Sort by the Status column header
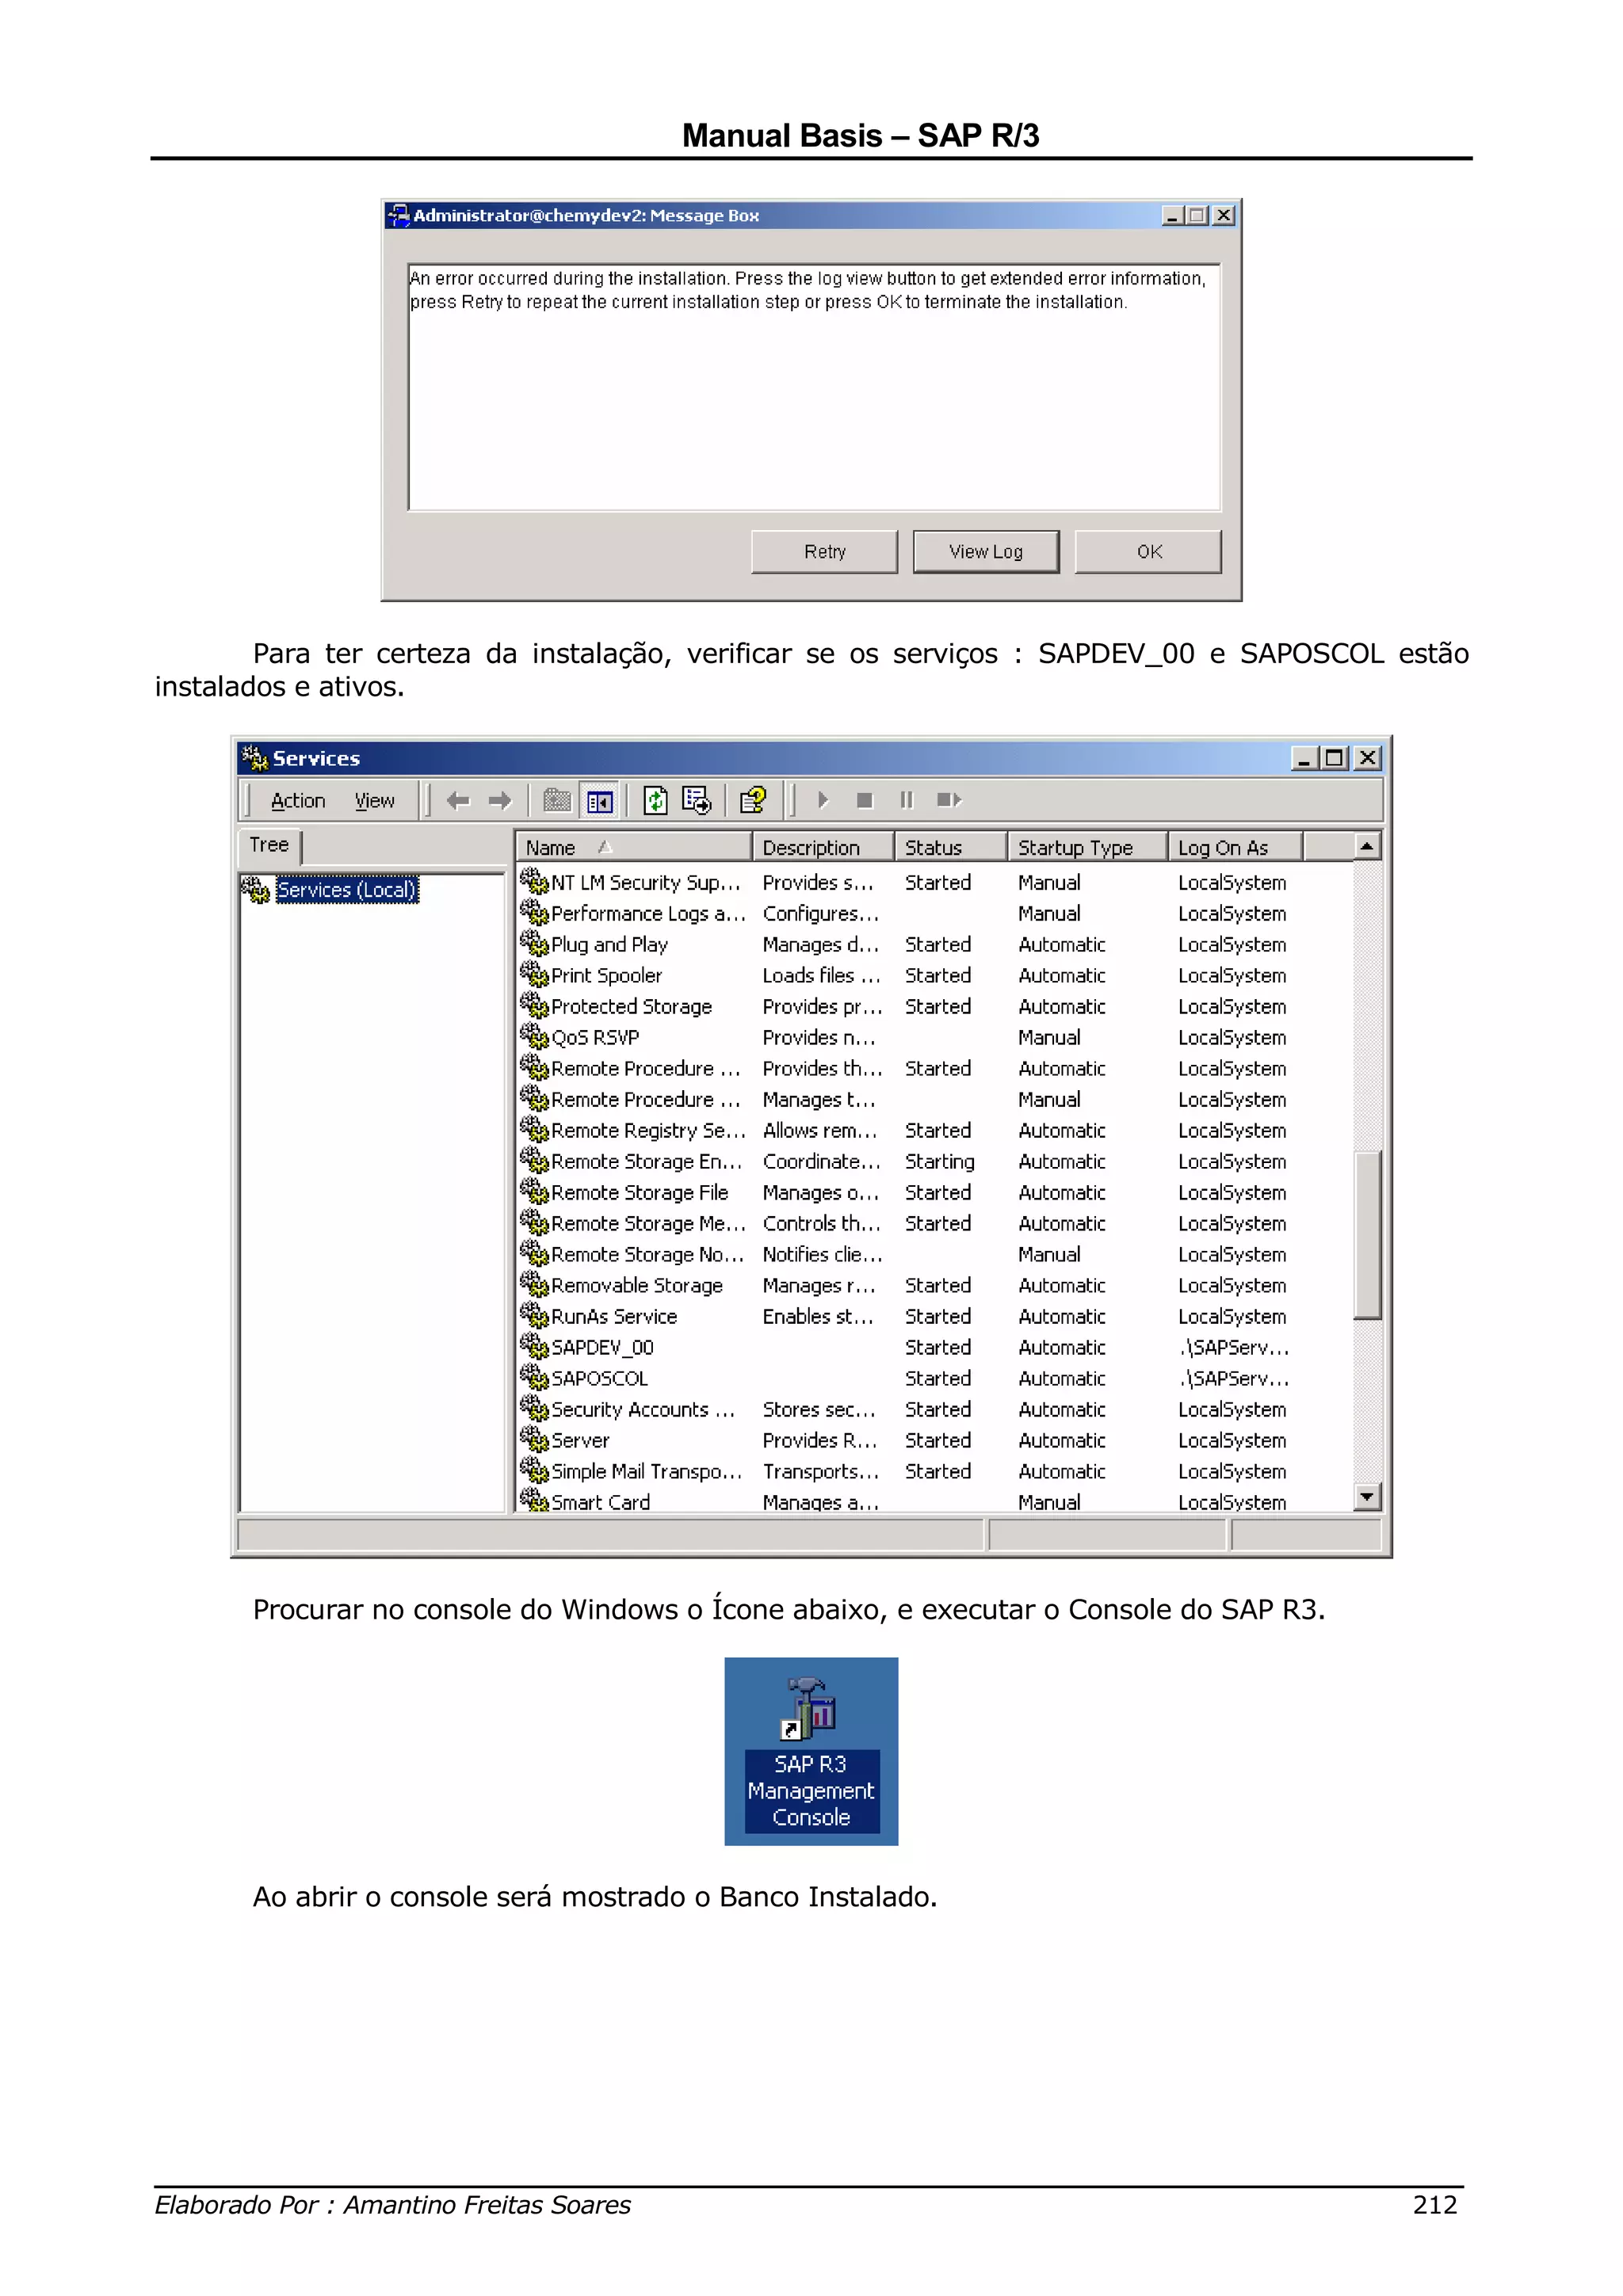 (951, 847)
